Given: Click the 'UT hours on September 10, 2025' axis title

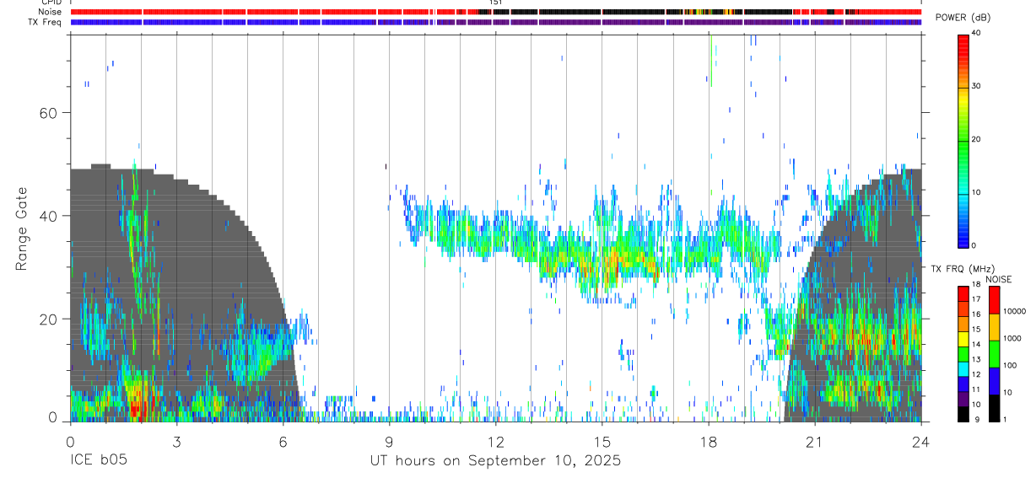Looking at the screenshot, I should [496, 461].
